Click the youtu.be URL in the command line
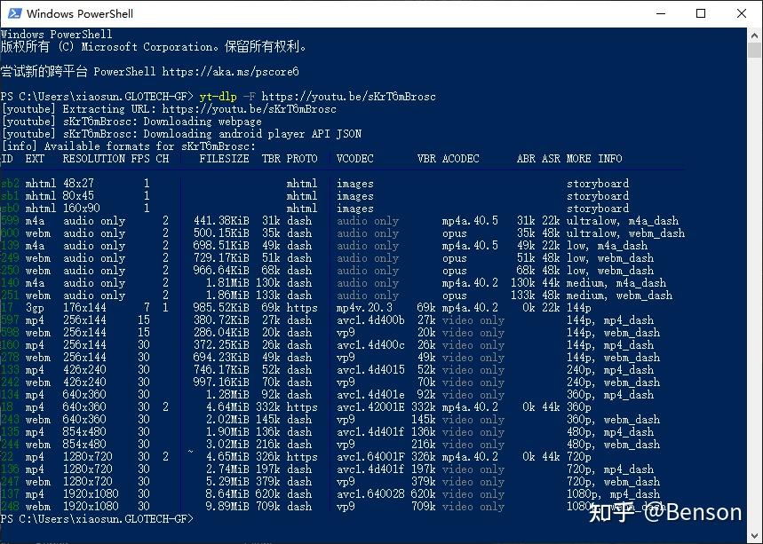The width and height of the screenshot is (763, 544). [x=348, y=97]
